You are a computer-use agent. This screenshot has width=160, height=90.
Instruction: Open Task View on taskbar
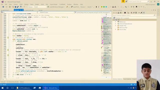pos(12,88)
